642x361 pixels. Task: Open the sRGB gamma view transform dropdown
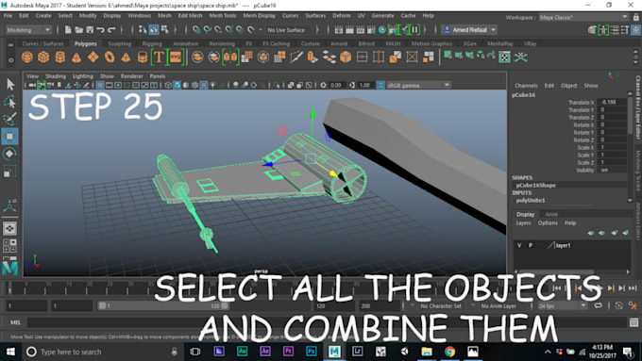point(418,85)
